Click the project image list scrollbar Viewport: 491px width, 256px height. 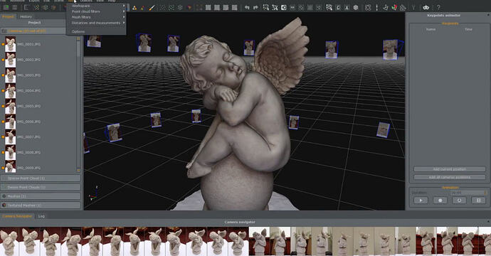[x=78, y=105]
